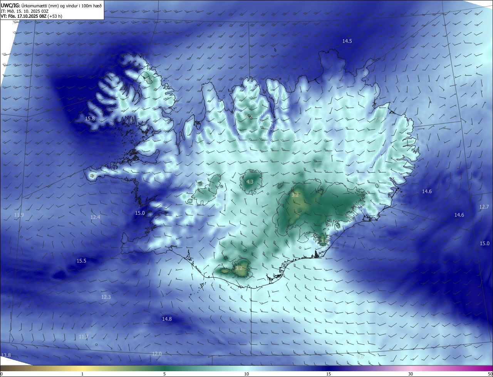This screenshot has width=493, height=377.
Task: Click the 11.7 value label
Action: tap(84, 337)
